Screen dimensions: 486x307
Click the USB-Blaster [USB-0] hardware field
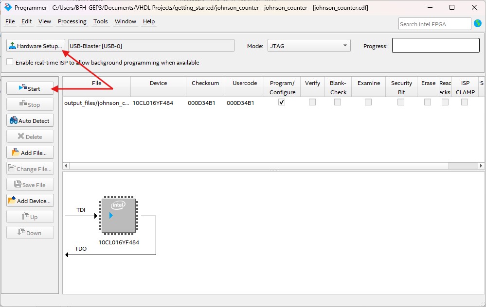click(151, 46)
